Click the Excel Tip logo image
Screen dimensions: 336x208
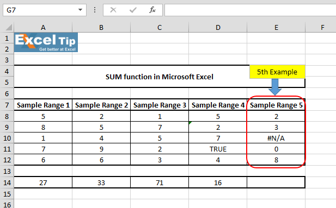(x=46, y=42)
